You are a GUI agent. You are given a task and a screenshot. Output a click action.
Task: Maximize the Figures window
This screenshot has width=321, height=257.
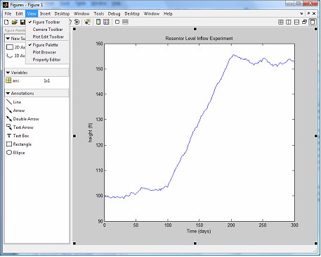click(x=299, y=4)
